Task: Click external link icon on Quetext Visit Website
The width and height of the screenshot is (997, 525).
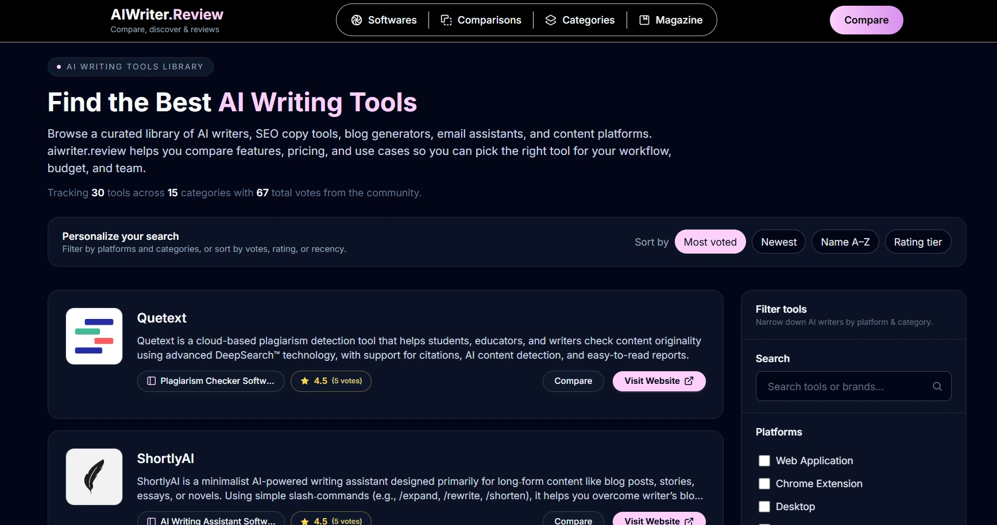Action: coord(689,380)
